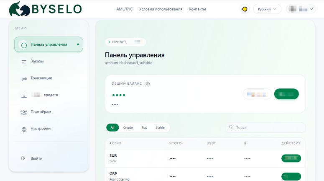Click the Выйти logout icon
Viewport: 324px width, 181px height.
point(23,158)
